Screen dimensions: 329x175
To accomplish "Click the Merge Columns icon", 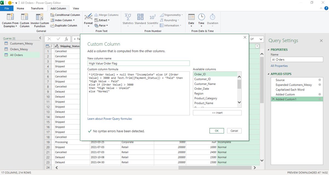I will coord(106,15).
